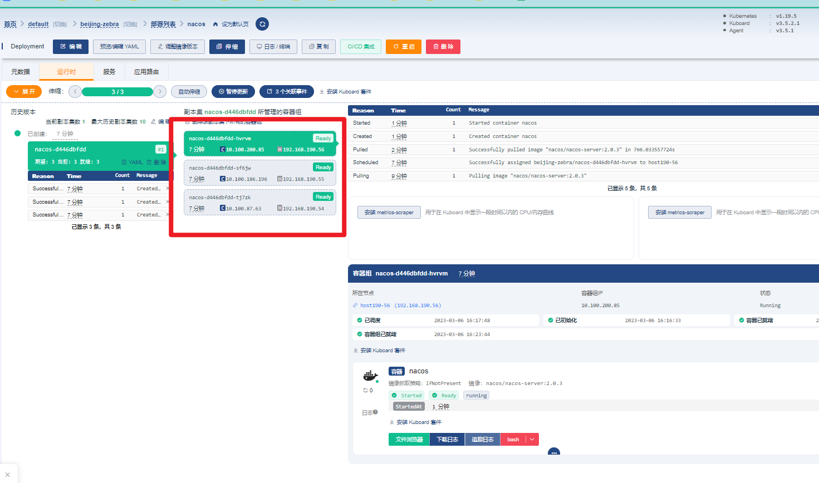Click 下载日志 to download logs
Image resolution: width=819 pixels, height=483 pixels.
tap(447, 440)
